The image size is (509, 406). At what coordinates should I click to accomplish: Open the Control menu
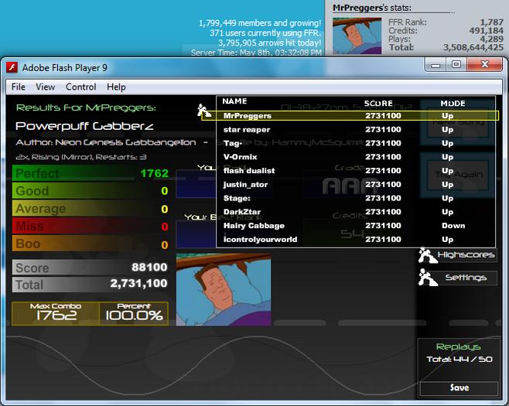[80, 87]
